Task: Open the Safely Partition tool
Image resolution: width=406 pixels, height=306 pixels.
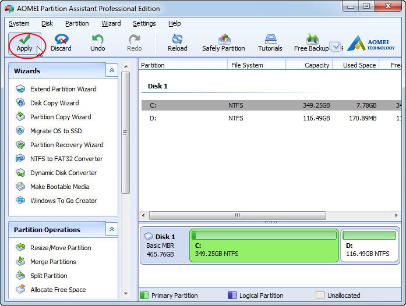Action: tap(224, 42)
